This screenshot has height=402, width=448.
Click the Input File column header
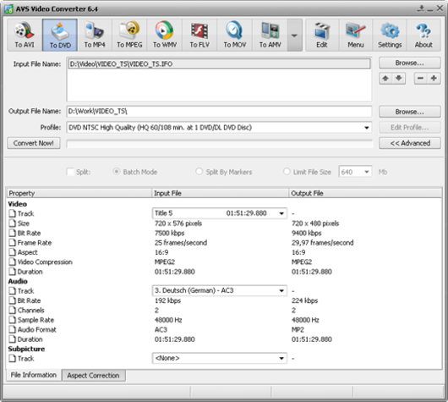tap(220, 194)
